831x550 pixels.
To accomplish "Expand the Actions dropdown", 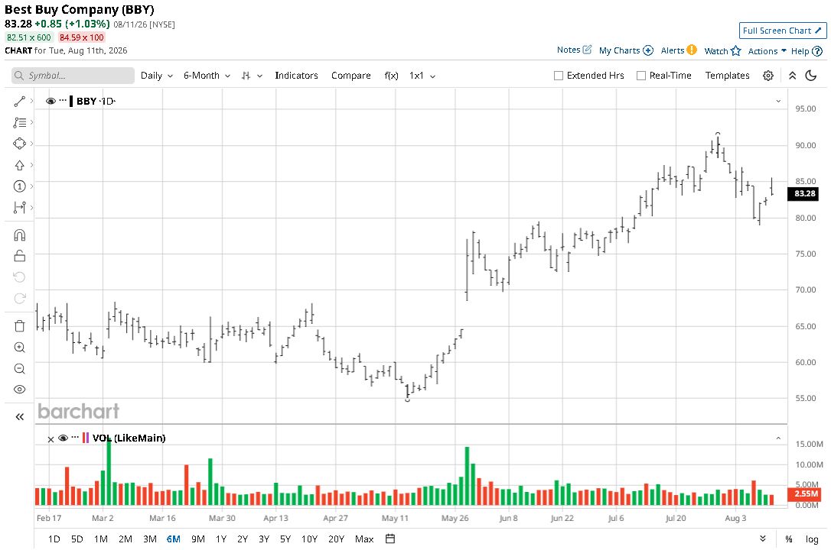I will point(767,50).
